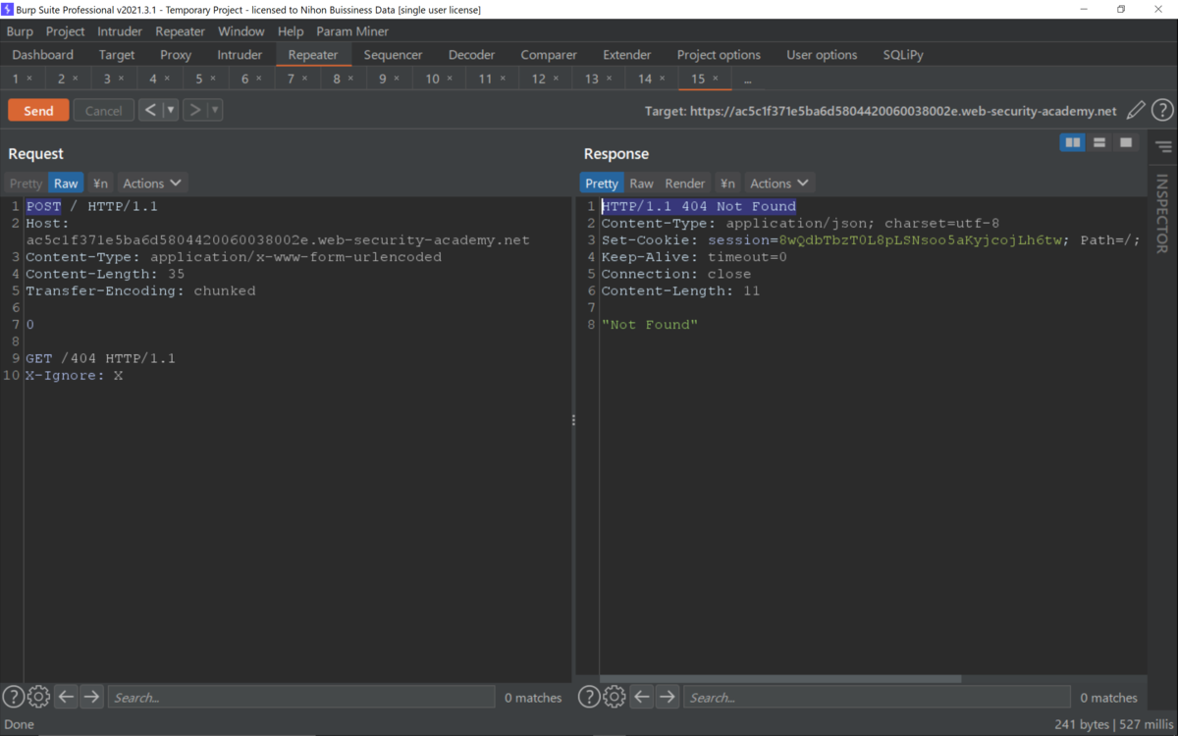Click the Cancel button

click(103, 111)
